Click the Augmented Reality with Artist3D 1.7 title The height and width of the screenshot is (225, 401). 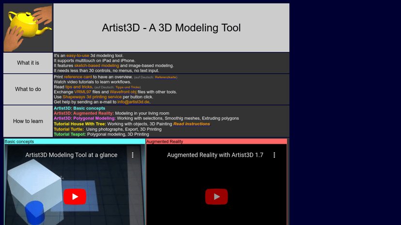[x=215, y=155]
